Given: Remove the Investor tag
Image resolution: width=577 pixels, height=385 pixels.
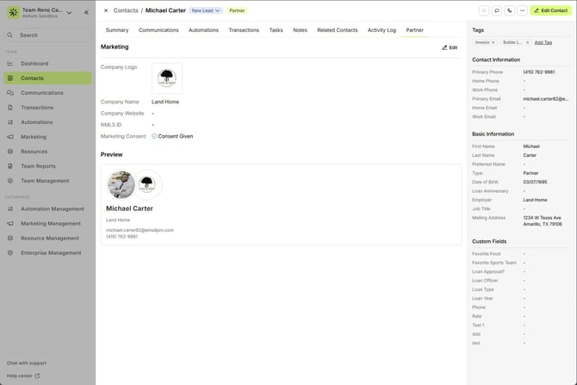Looking at the screenshot, I should 493,42.
